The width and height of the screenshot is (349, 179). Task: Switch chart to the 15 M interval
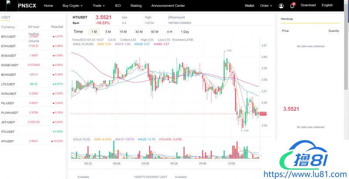[x=123, y=32]
